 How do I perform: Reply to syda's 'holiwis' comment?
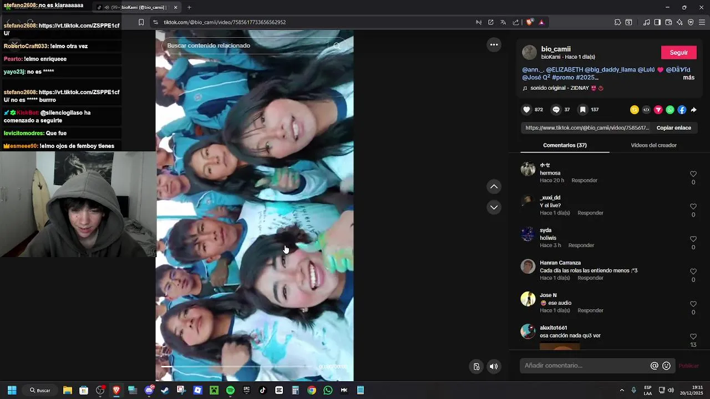pyautogui.click(x=581, y=245)
